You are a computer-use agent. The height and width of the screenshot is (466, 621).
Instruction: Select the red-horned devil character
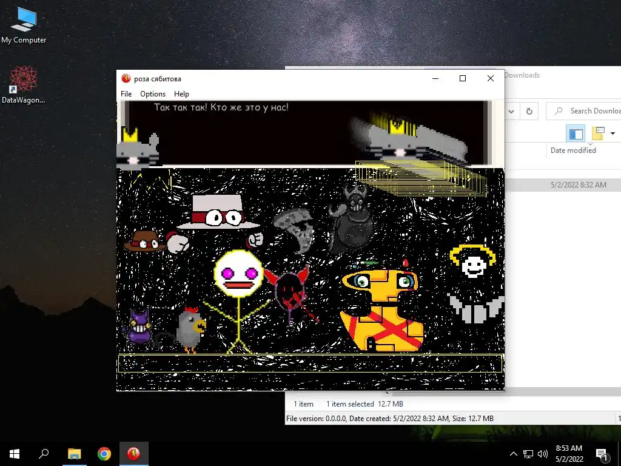coord(290,294)
